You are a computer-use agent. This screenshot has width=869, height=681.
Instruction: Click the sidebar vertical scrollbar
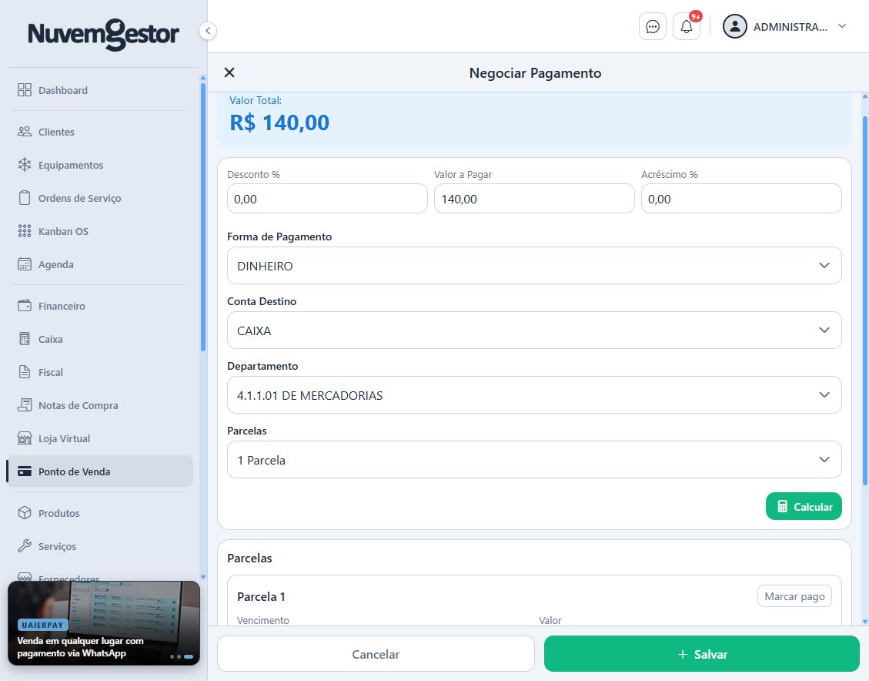203,216
